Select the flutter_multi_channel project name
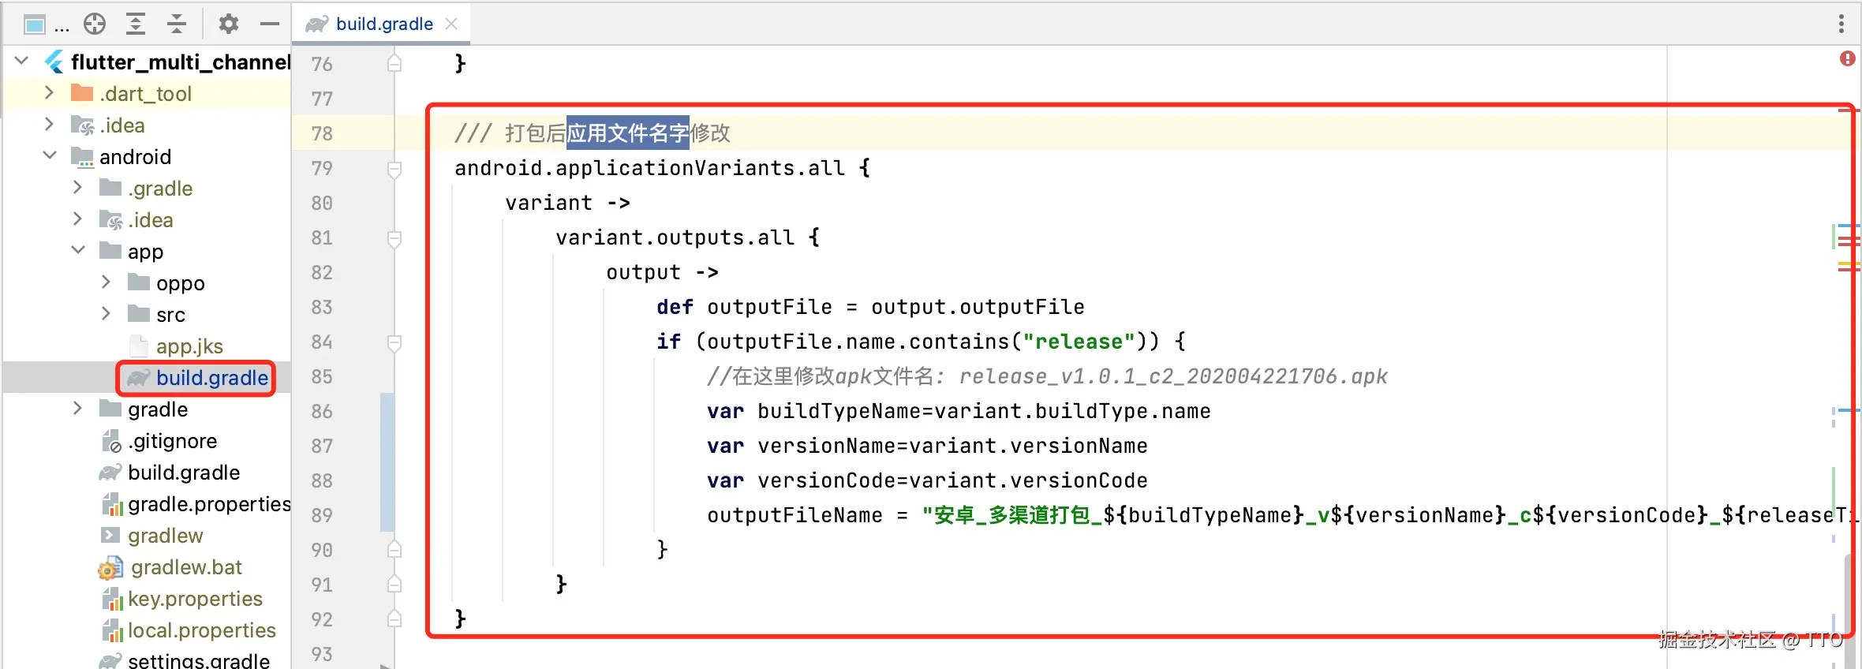Screen dimensions: 1862x669 181,62
